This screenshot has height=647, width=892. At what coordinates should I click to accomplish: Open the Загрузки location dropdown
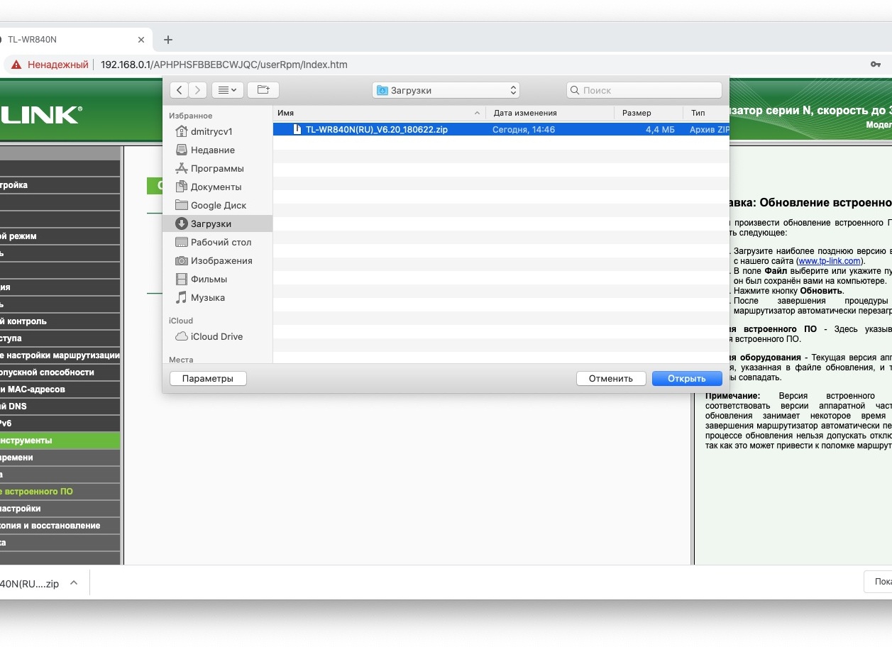pyautogui.click(x=446, y=90)
